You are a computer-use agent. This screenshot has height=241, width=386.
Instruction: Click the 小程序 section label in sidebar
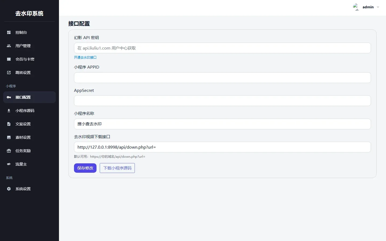point(11,86)
